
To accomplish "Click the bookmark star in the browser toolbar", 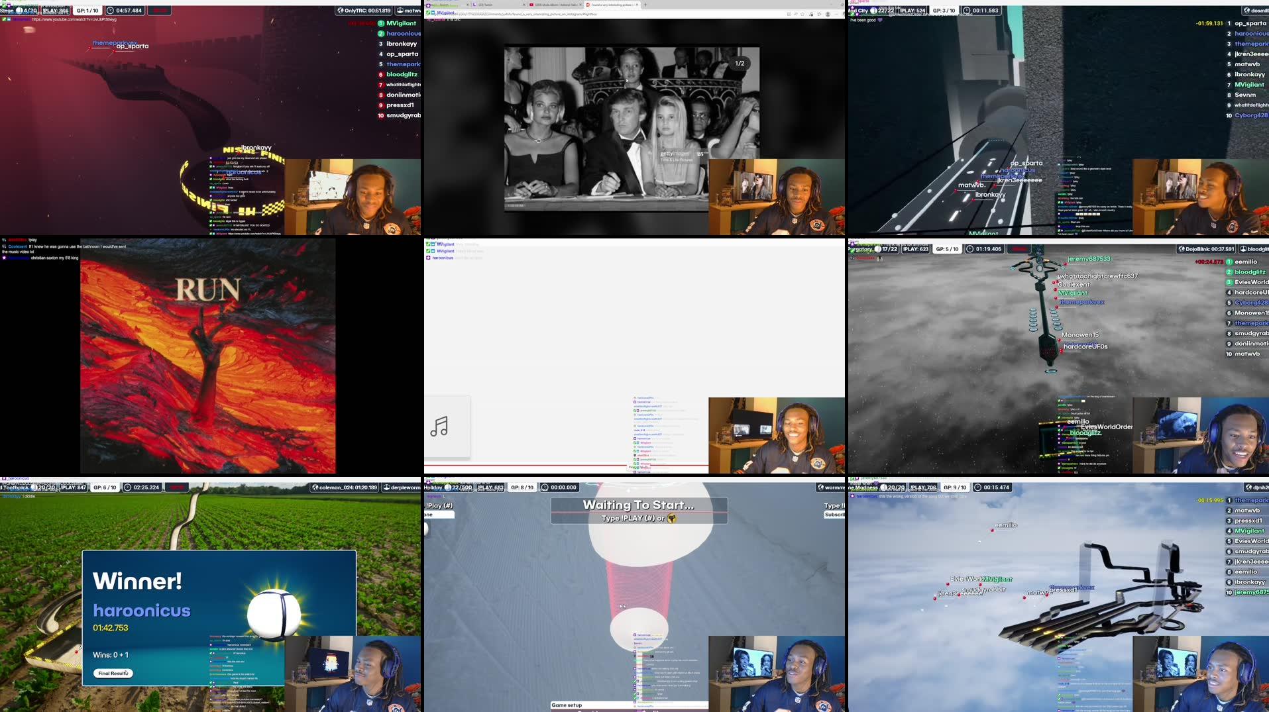I will coord(802,14).
